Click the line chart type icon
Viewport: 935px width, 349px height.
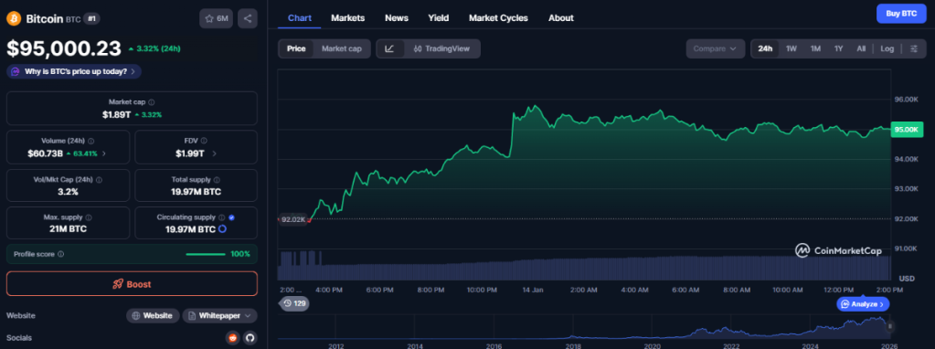tap(389, 48)
